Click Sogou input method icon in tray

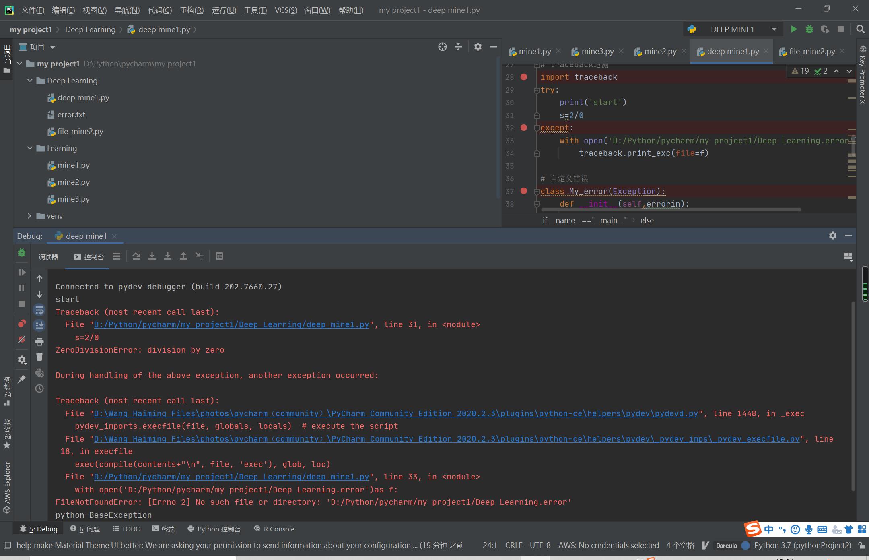coord(753,528)
